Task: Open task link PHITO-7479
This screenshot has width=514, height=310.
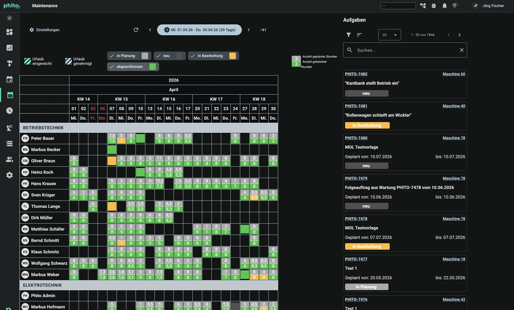Action: (356, 178)
